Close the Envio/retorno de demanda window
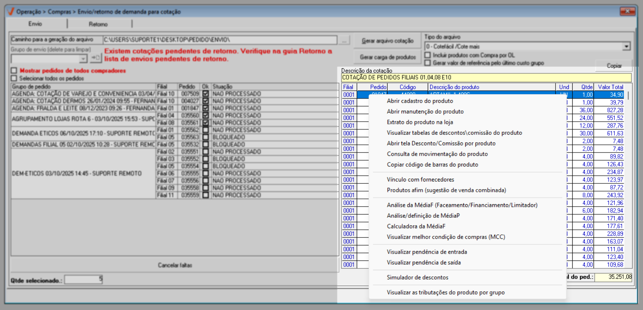The height and width of the screenshot is (310, 643). click(627, 12)
